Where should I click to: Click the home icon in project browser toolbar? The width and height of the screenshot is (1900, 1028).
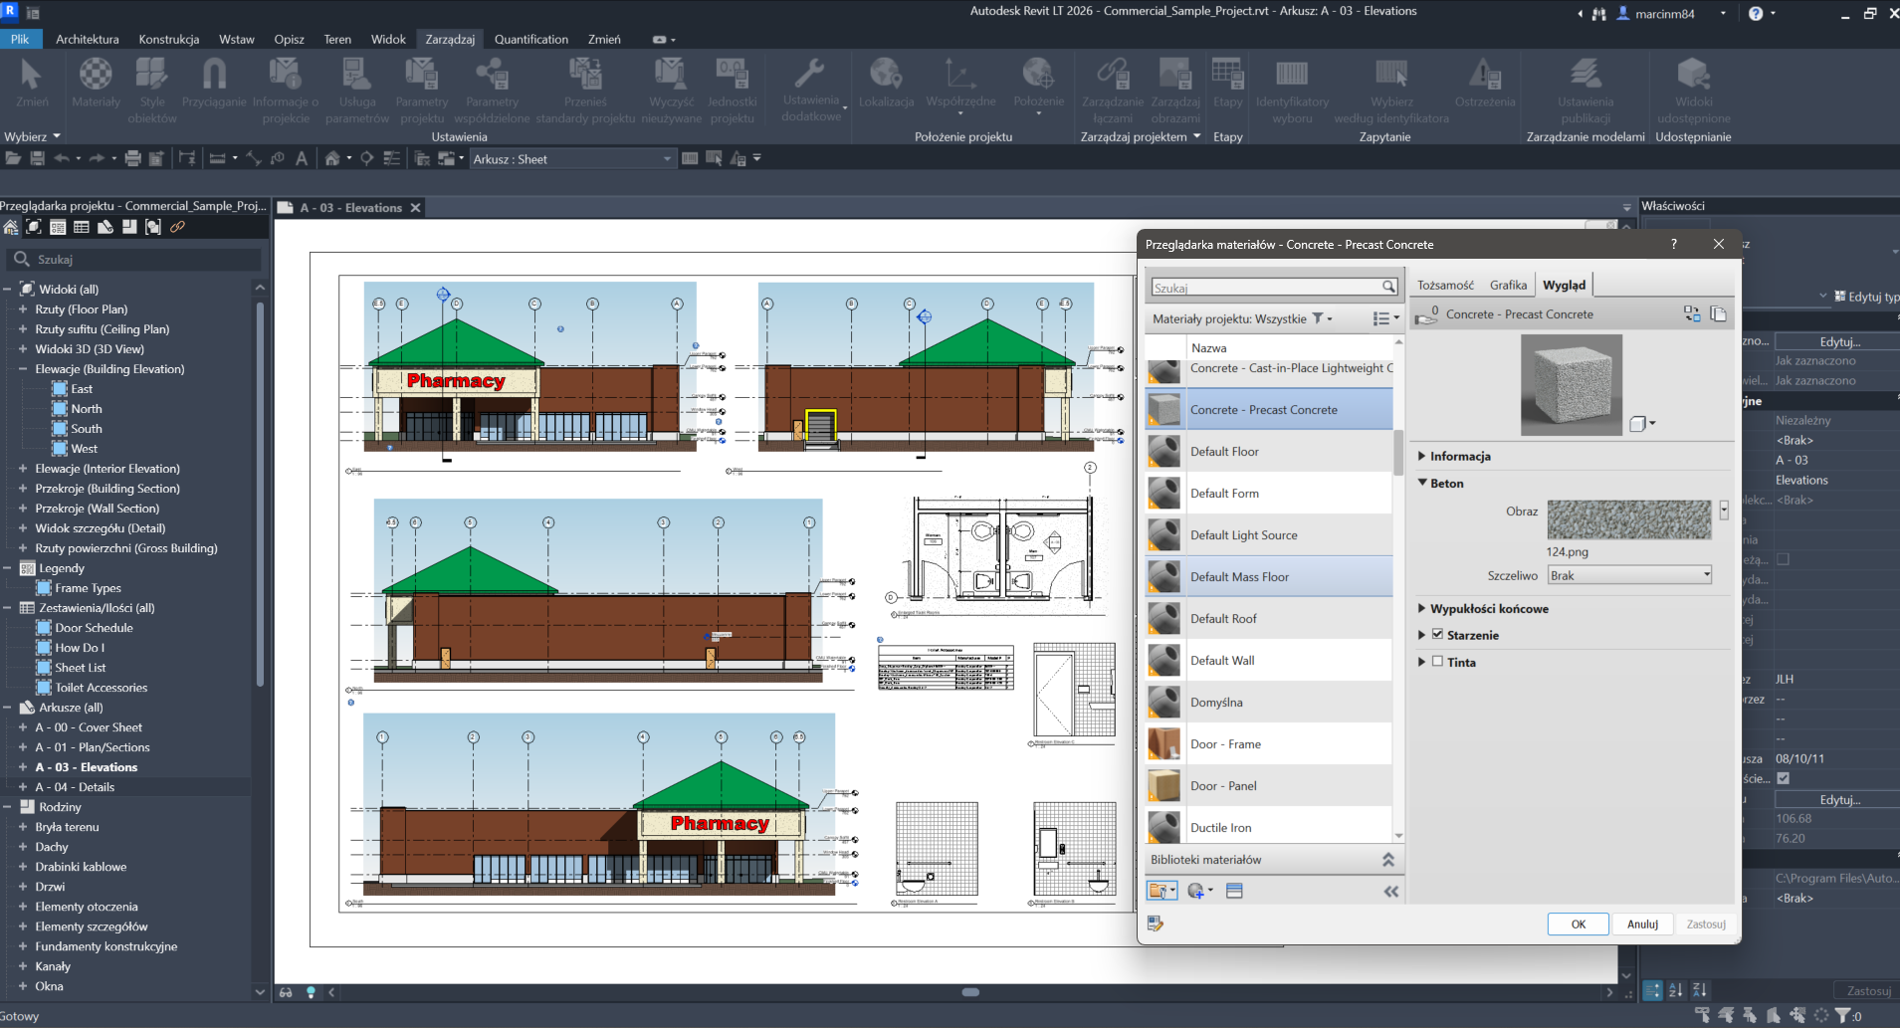pos(11,227)
